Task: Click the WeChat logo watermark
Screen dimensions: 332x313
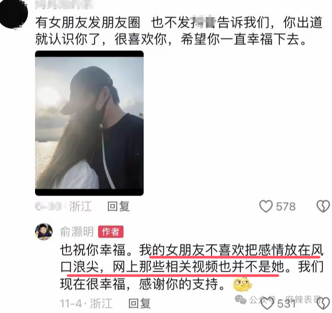Action: pos(241,300)
